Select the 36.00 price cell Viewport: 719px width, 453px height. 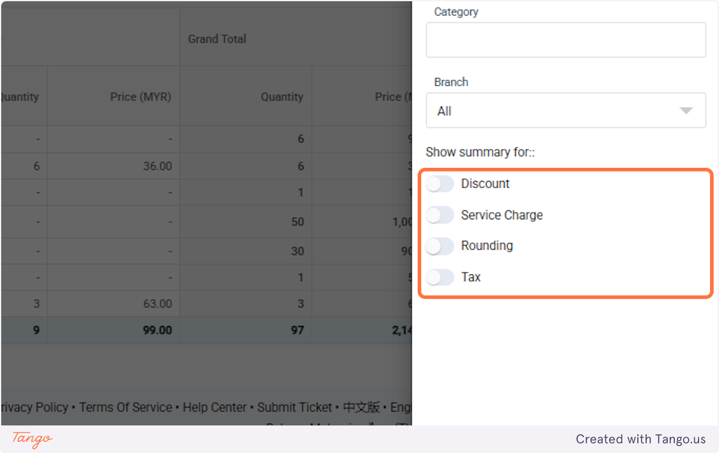pos(113,166)
